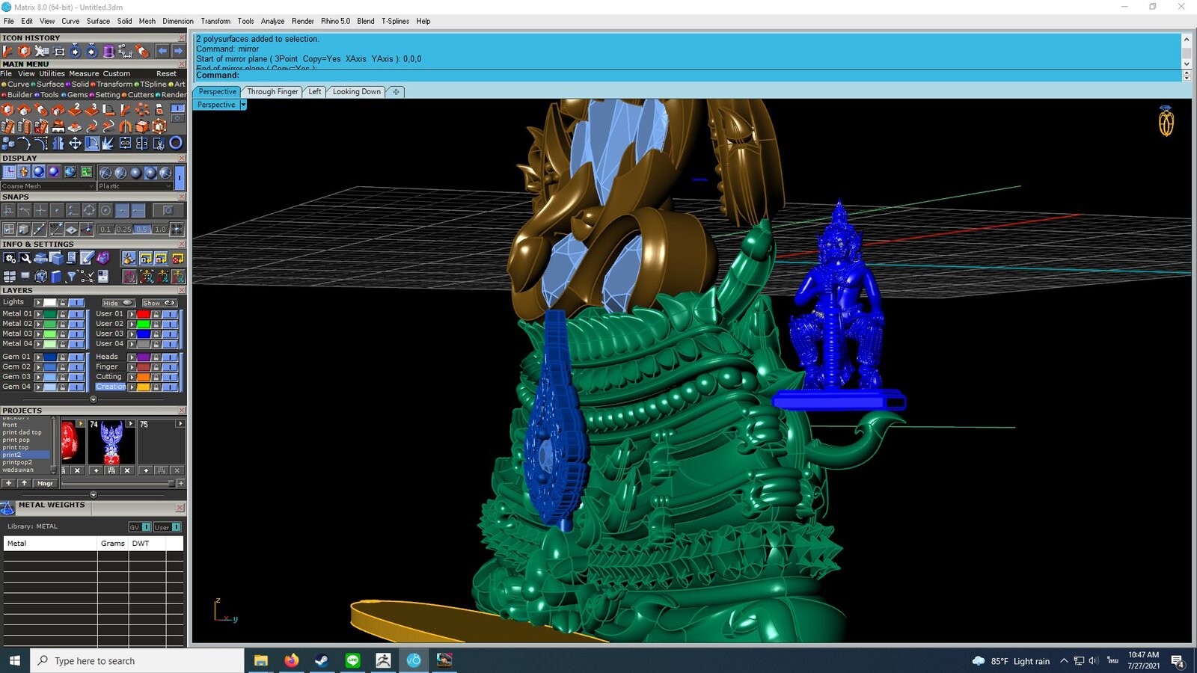Viewport: 1197px width, 673px height.
Task: Delete project slot 74 with X icon
Action: pyautogui.click(x=127, y=470)
